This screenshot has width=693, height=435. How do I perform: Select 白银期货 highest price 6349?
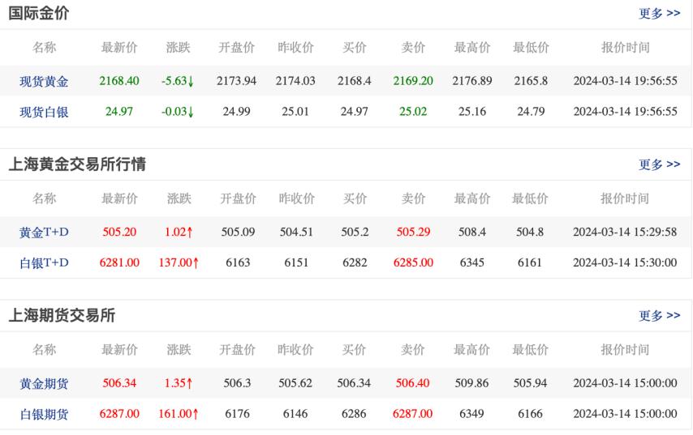click(x=471, y=414)
